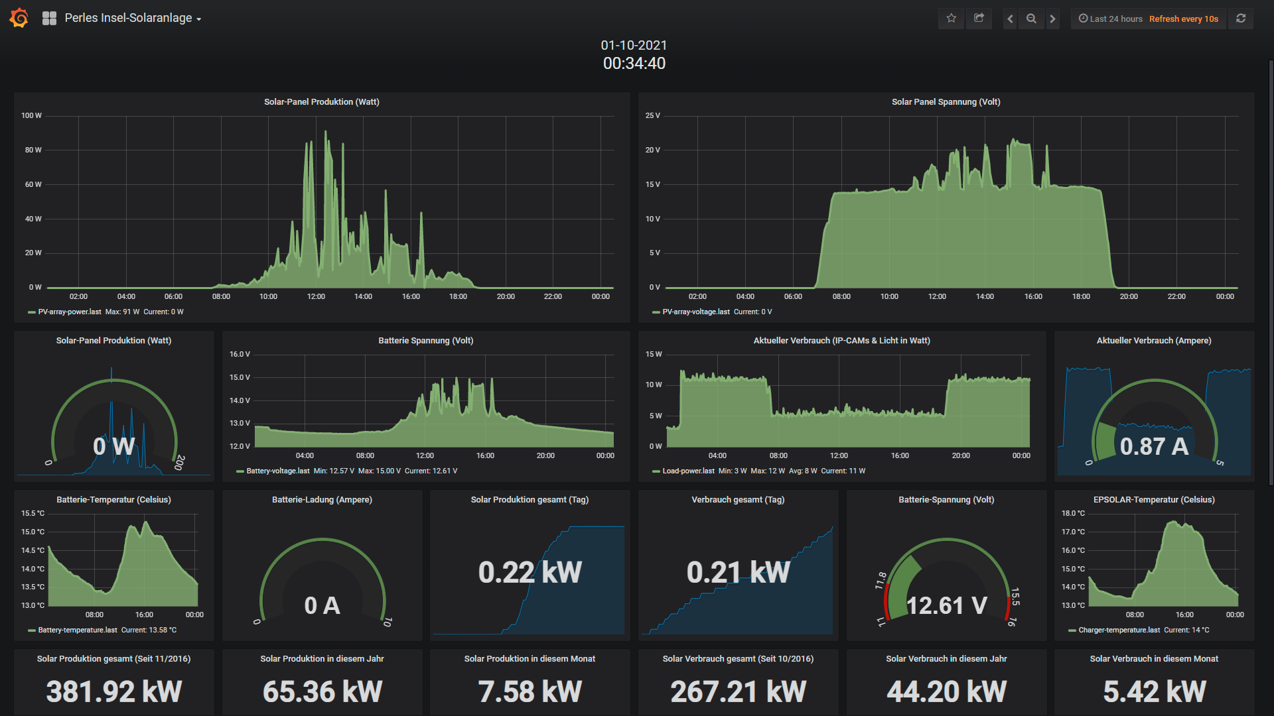This screenshot has height=716, width=1274.
Task: Open Solar Panel Spannung (Volt) panel menu
Action: [x=946, y=101]
